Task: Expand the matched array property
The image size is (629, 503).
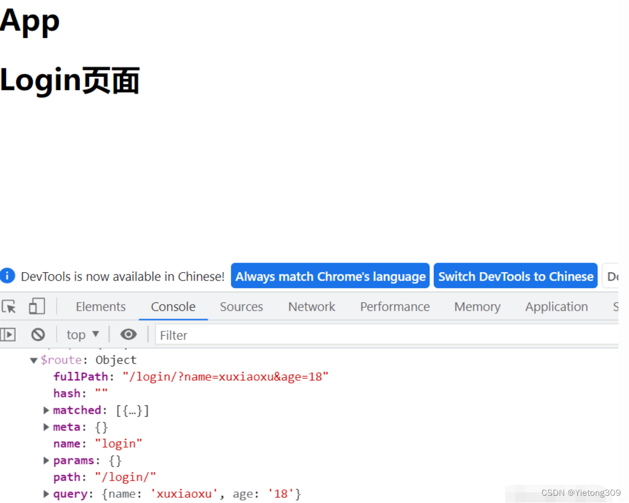Action: pos(46,410)
